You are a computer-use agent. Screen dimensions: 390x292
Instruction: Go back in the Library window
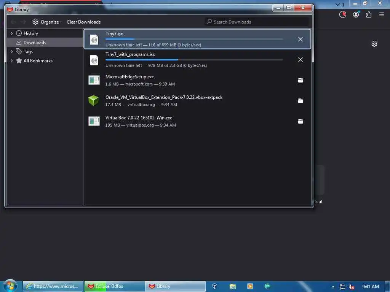point(13,22)
